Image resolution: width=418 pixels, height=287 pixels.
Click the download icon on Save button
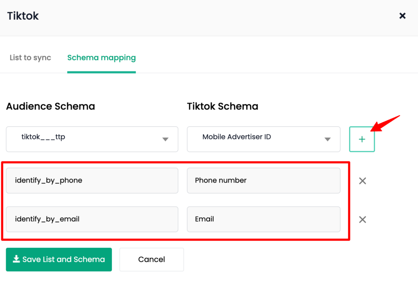16,259
